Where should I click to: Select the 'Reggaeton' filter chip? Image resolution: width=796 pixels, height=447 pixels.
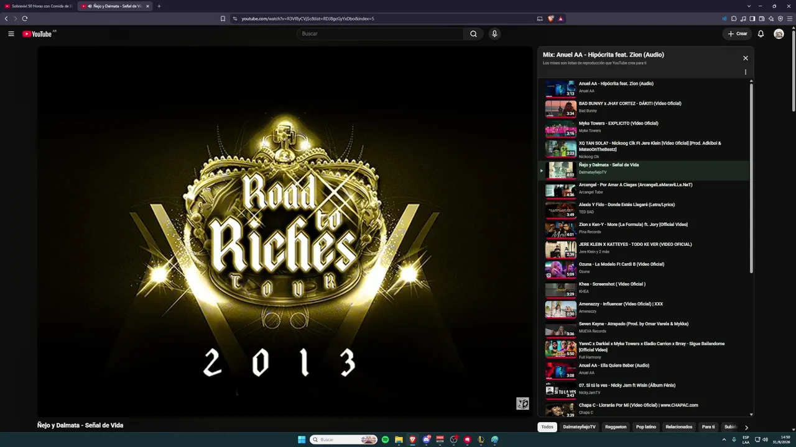pyautogui.click(x=616, y=427)
